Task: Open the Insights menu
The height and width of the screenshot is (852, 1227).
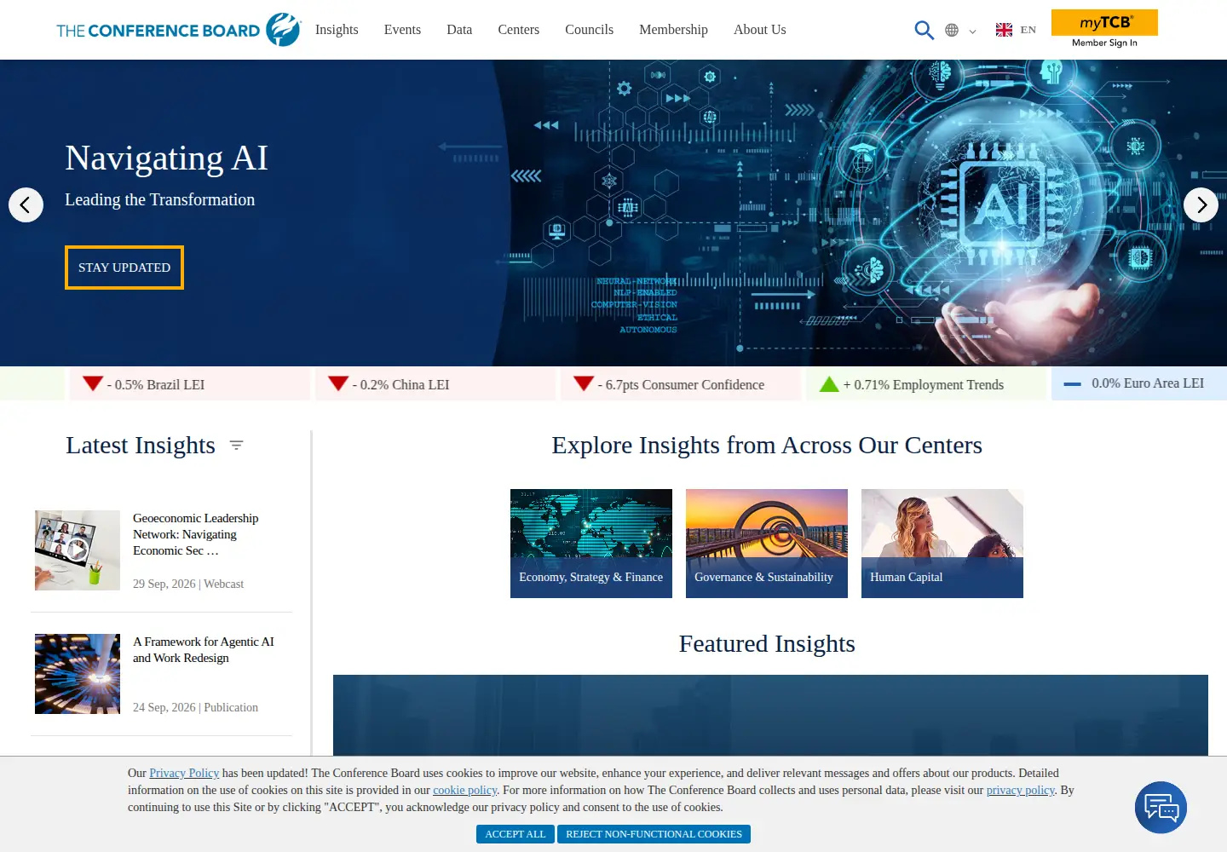Action: [x=337, y=30]
